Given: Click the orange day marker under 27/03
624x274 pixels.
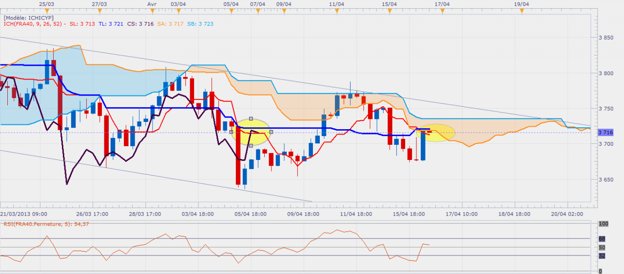Looking at the screenshot, I should tap(101, 10).
